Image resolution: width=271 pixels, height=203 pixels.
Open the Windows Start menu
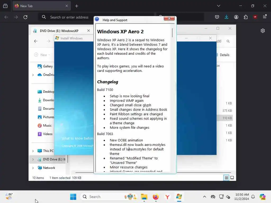point(73,197)
